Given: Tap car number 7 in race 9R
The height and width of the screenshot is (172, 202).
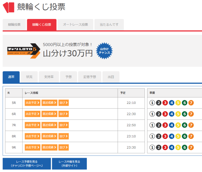Looking at the screenshot, I should pyautogui.click(x=191, y=147).
